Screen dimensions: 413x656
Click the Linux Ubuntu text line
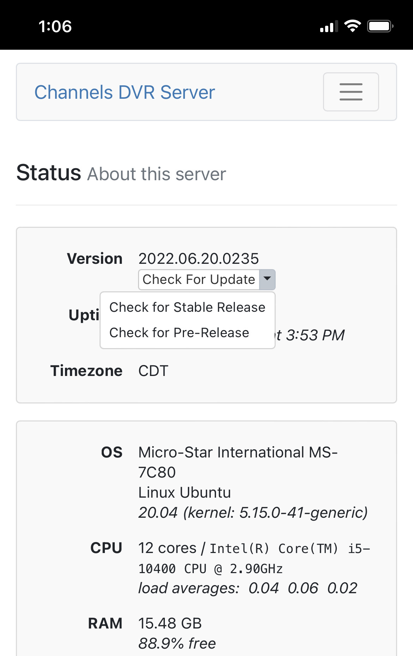[184, 492]
